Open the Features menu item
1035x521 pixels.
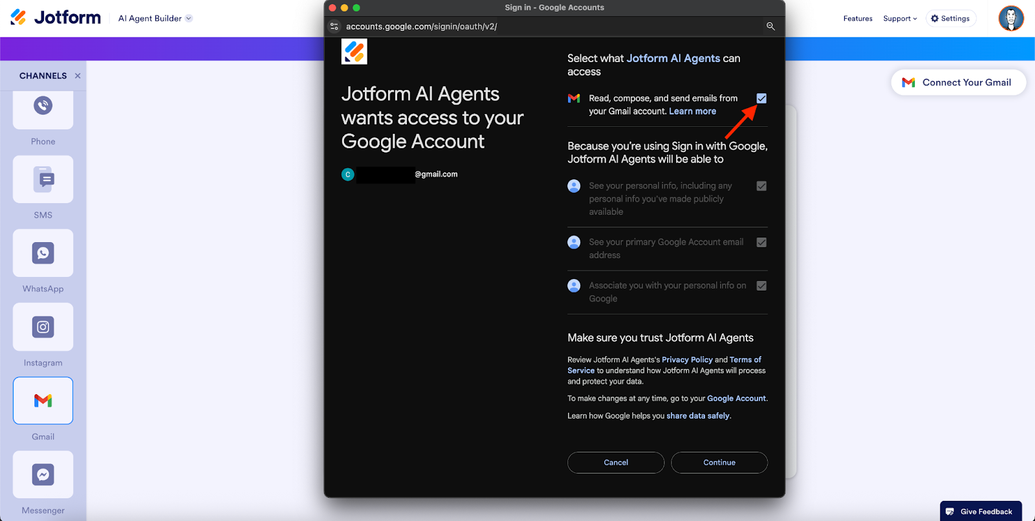click(x=858, y=19)
